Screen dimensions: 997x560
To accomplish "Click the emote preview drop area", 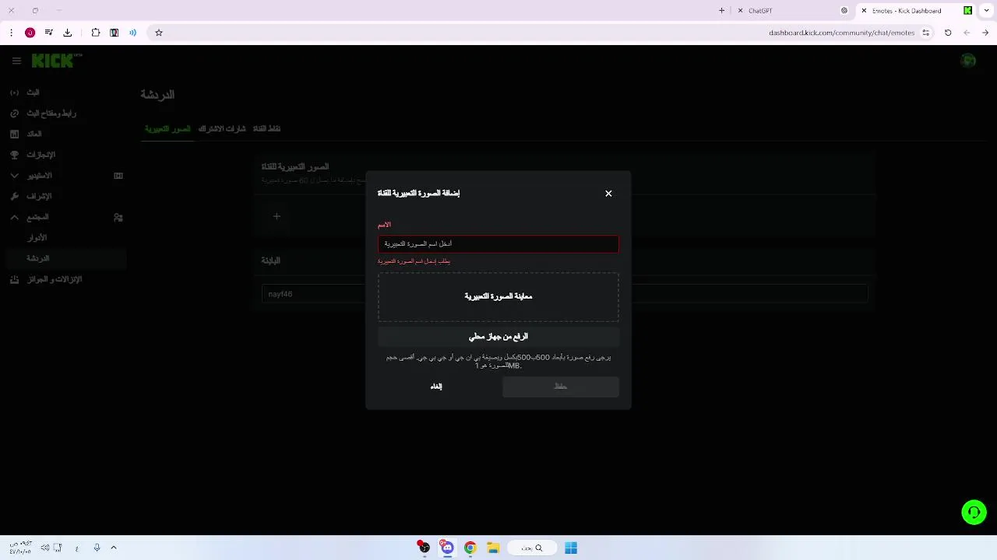I will point(498,297).
